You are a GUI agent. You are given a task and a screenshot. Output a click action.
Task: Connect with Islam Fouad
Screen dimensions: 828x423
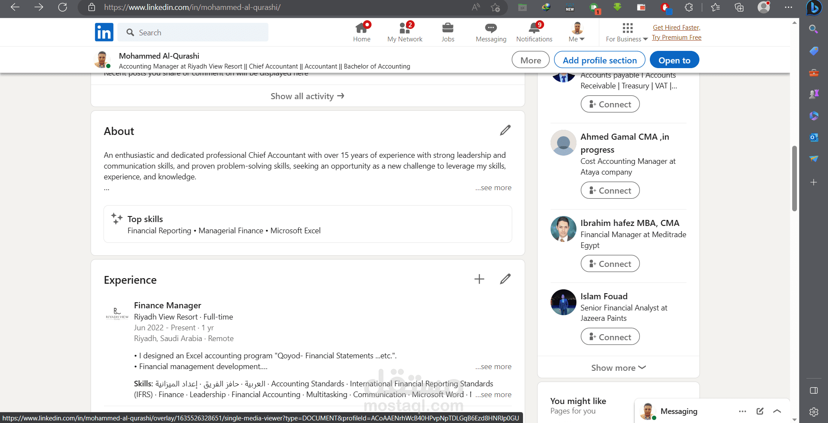click(x=610, y=337)
